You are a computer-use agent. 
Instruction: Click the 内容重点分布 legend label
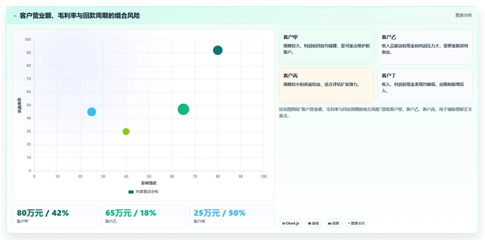(x=147, y=192)
